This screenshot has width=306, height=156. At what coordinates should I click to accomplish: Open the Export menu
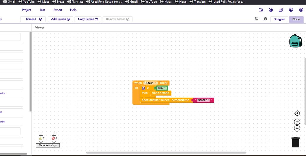(58, 10)
